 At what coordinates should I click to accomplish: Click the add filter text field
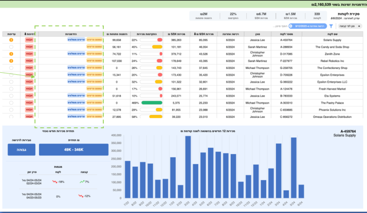(280, 26)
